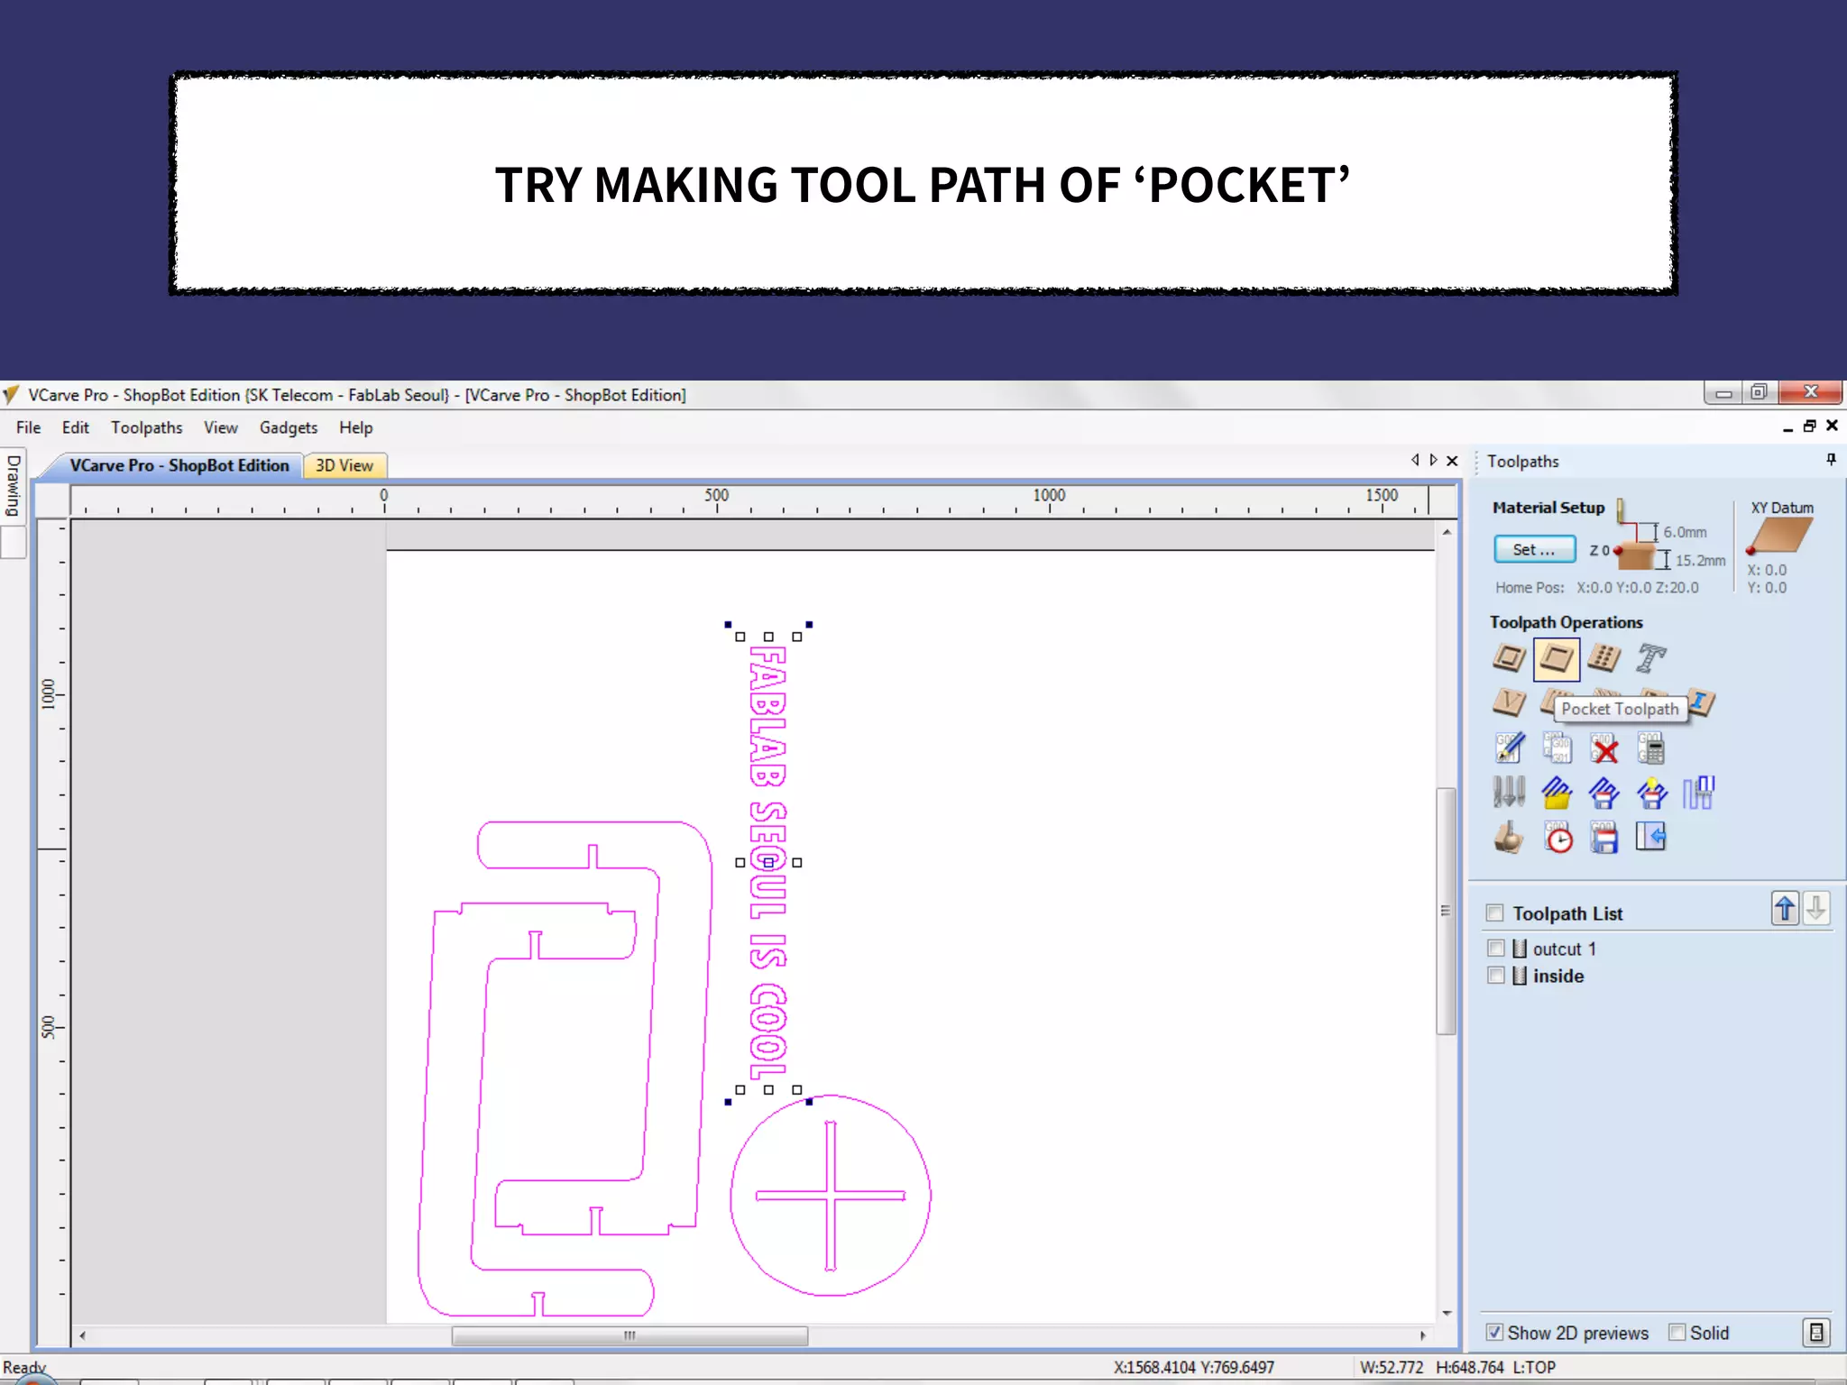The image size is (1847, 1385).
Task: Open the Toolpaths menu
Action: (146, 427)
